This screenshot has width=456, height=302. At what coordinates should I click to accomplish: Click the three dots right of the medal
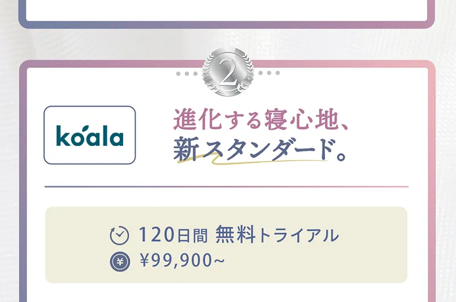[x=269, y=73]
